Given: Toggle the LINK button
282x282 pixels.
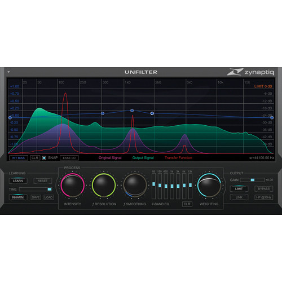Looking at the screenshot, I should [239, 197].
